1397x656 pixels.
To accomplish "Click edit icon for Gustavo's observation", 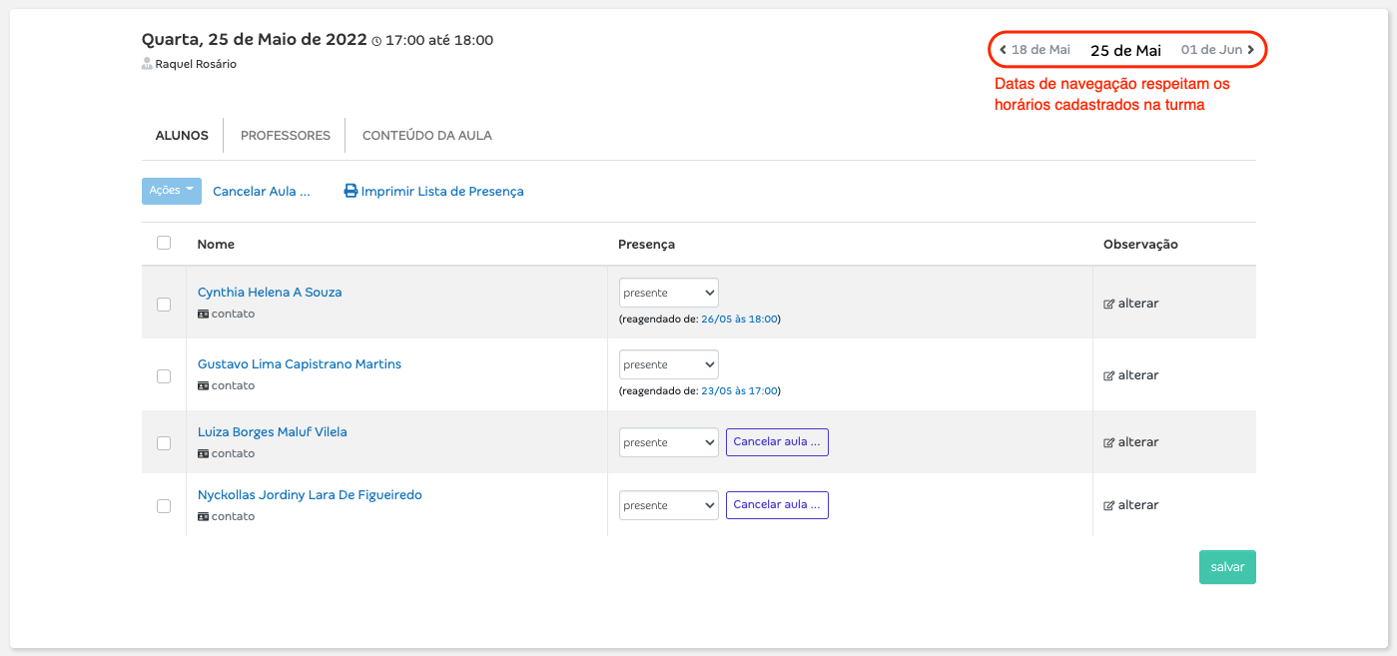I will 1108,376.
